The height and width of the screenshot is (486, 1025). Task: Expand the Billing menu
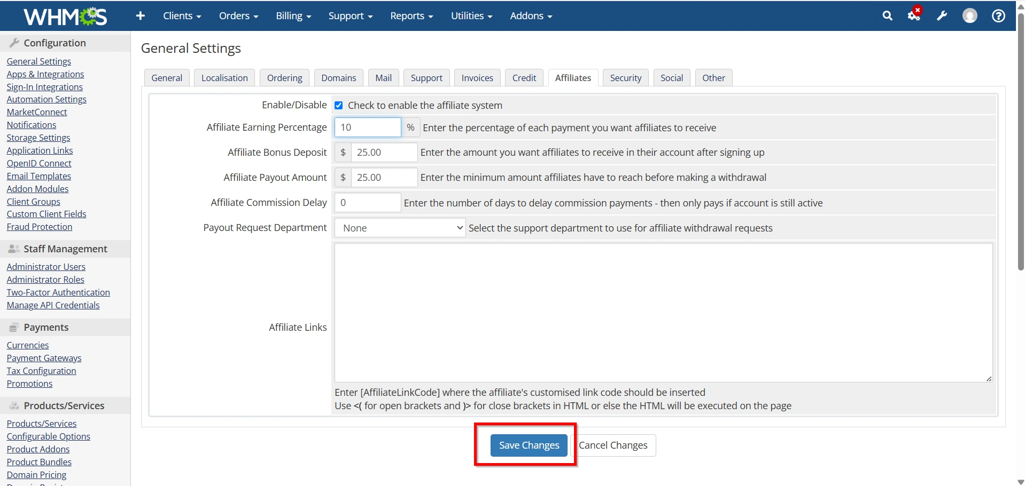293,16
